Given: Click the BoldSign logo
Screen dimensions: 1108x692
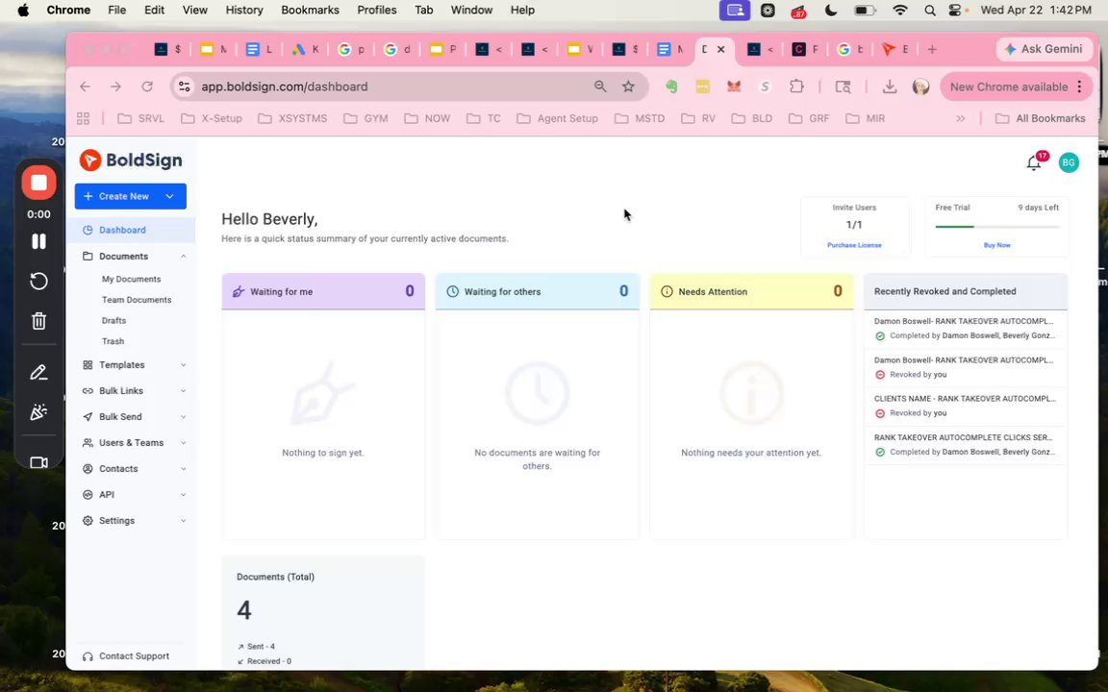Looking at the screenshot, I should (131, 161).
